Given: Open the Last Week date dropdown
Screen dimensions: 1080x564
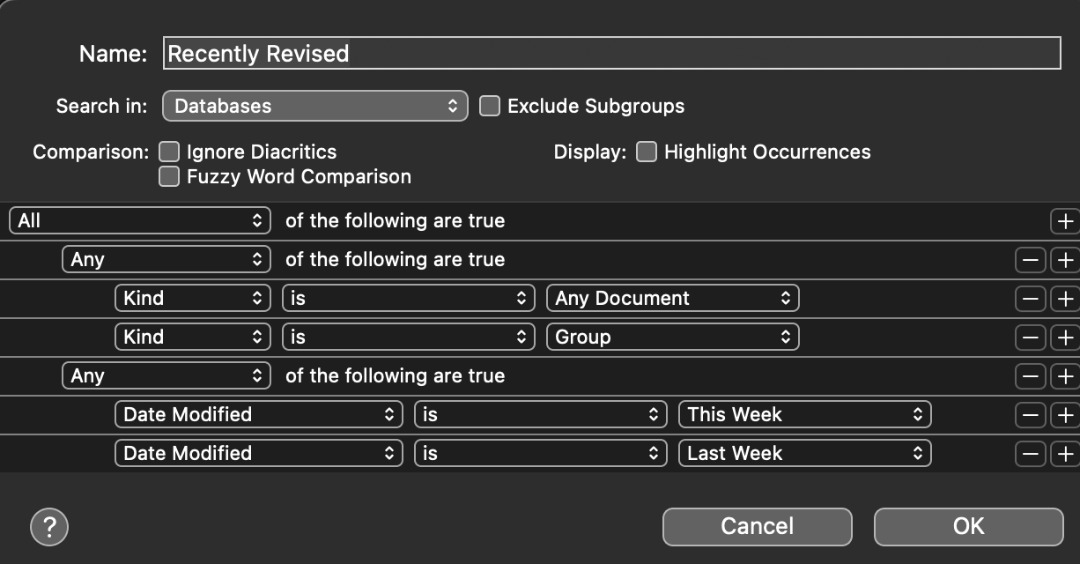Looking at the screenshot, I should pyautogui.click(x=804, y=453).
